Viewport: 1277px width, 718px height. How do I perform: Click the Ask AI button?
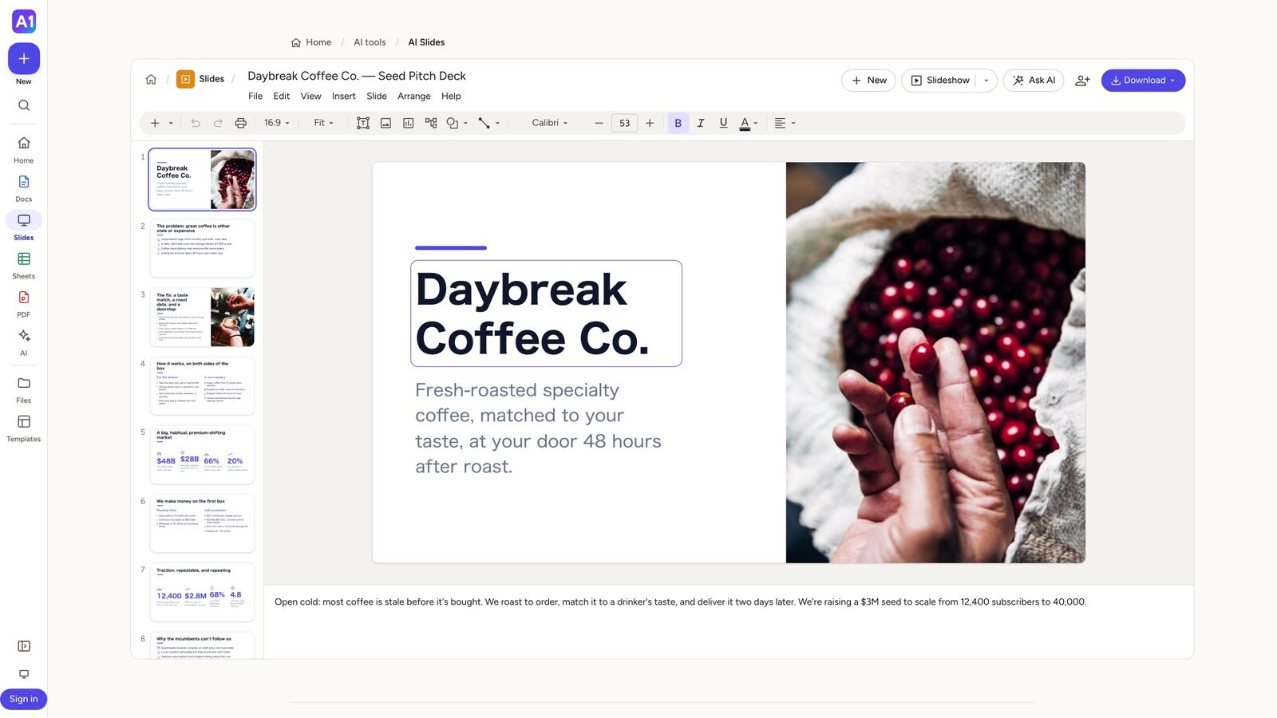point(1034,81)
